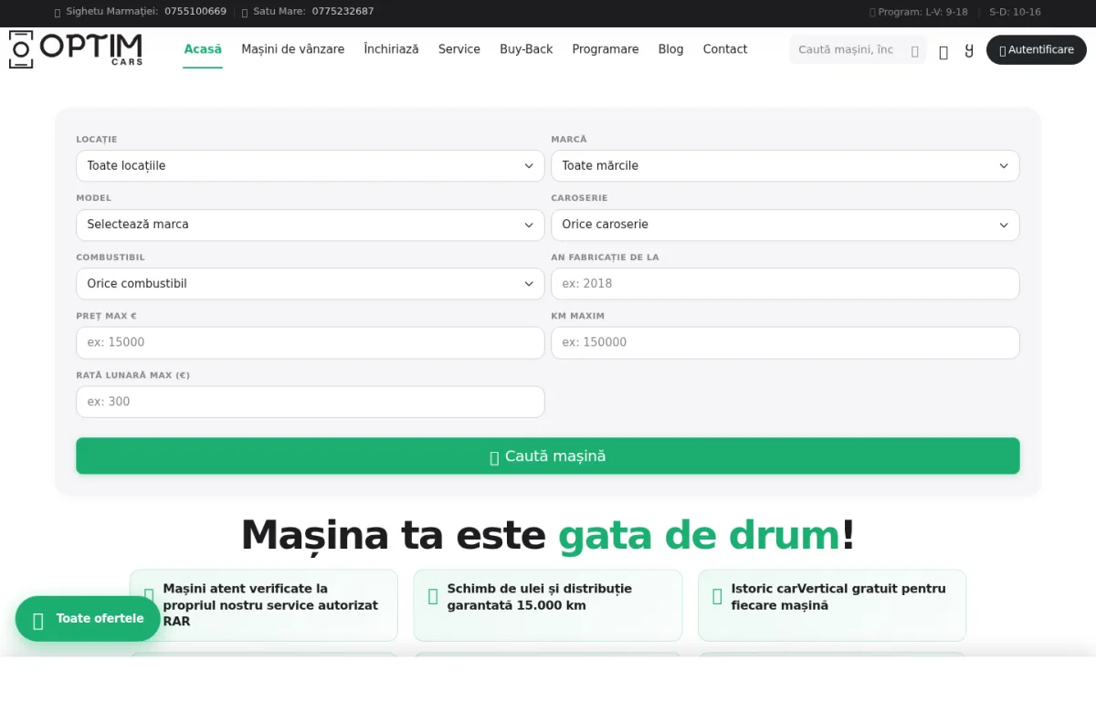The width and height of the screenshot is (1096, 723).
Task: Click the Autentificare button
Action: coord(1037,50)
